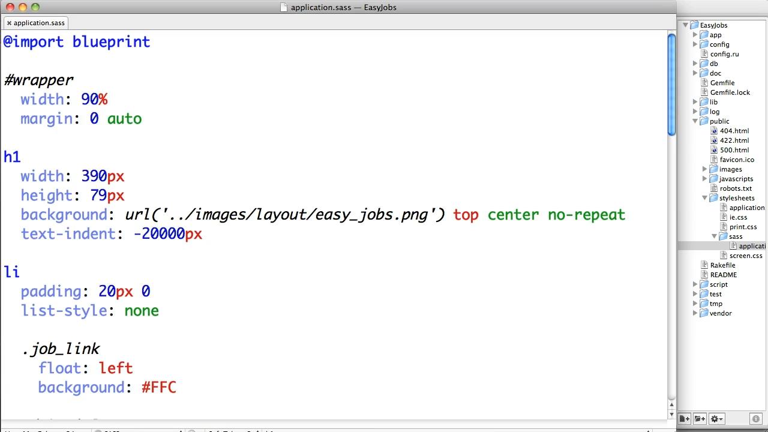Screen dimensions: 768x432
Task: Click the Rakefile file icon
Action: [705, 265]
